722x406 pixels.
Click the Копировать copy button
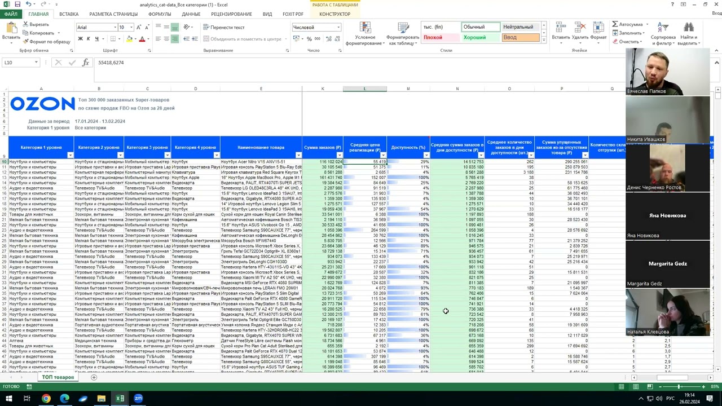pos(38,33)
